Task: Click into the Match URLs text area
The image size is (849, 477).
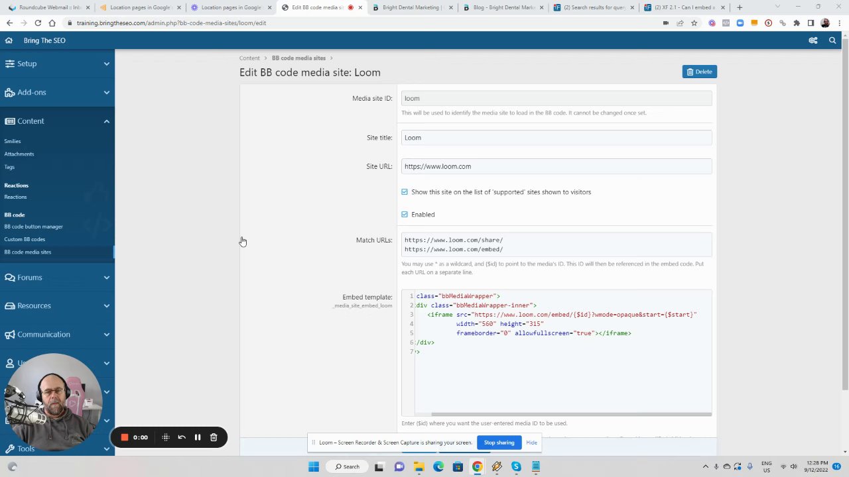Action: pos(556,244)
